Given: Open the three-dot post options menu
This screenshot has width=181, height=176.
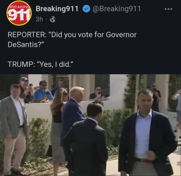Looking at the screenshot, I should (169, 9).
